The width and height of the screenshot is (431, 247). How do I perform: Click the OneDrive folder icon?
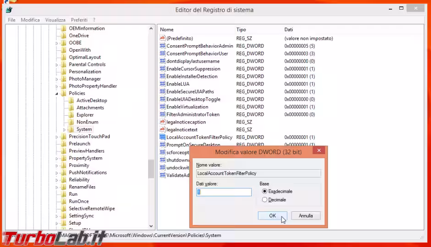click(64, 36)
